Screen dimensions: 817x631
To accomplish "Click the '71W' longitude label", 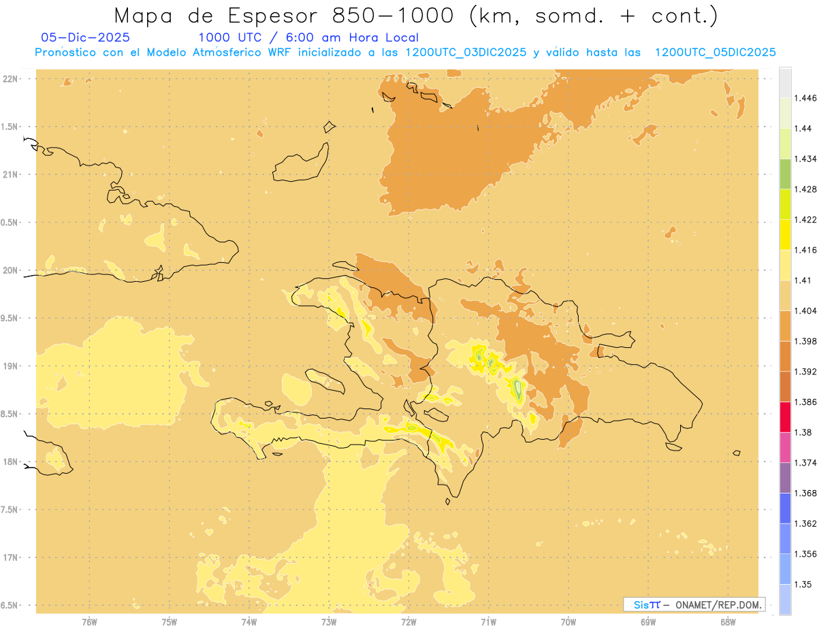I will (488, 622).
